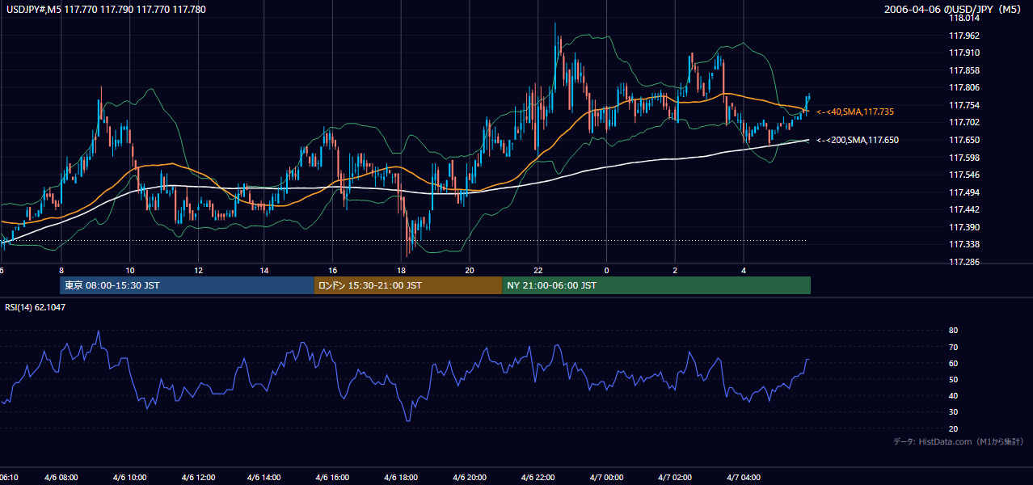Click the '4/6 16:00' date axis label
This screenshot has height=485, width=1033.
point(331,478)
